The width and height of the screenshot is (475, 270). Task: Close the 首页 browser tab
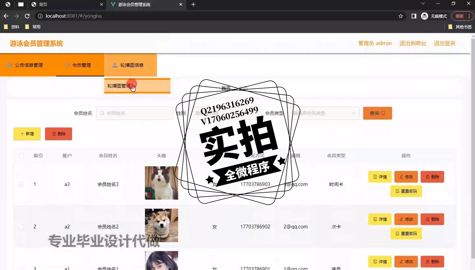(102, 4)
